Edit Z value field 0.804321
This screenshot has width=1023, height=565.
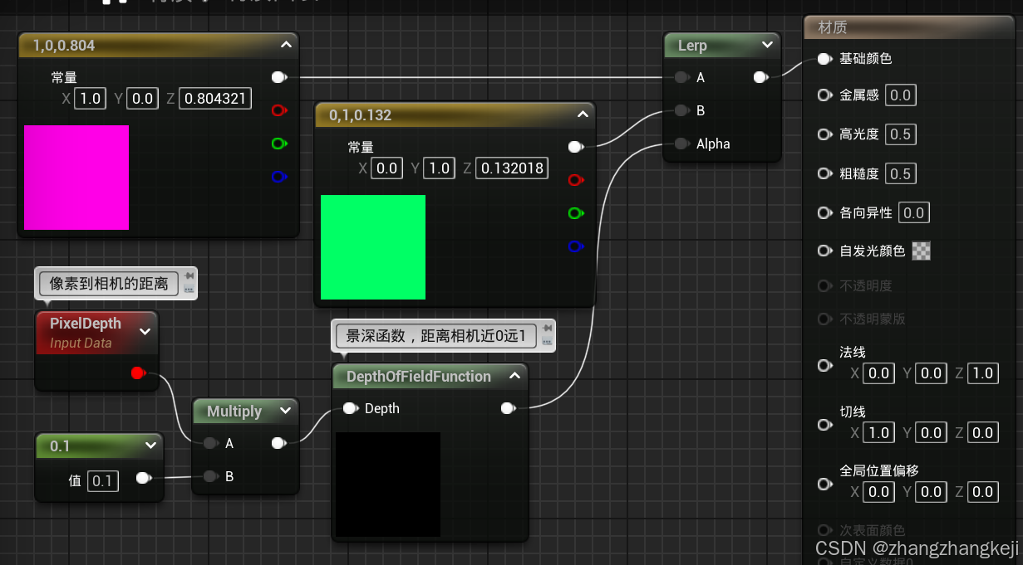215,99
